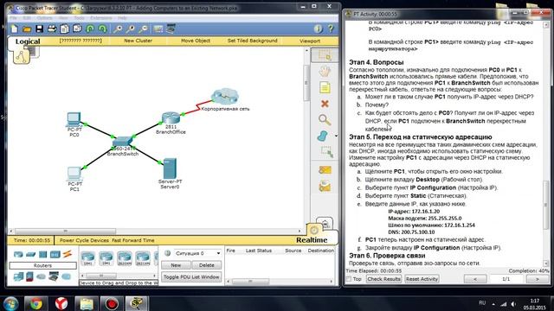The width and height of the screenshot is (554, 311).
Task: Go to next page in PT Activity
Action: [x=537, y=279]
